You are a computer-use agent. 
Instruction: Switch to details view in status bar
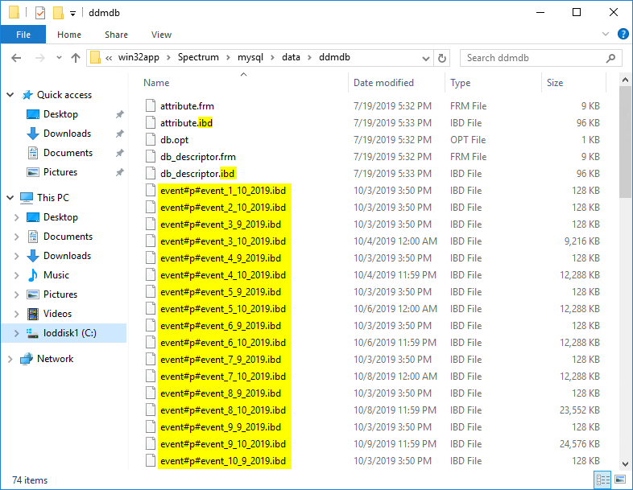click(602, 480)
